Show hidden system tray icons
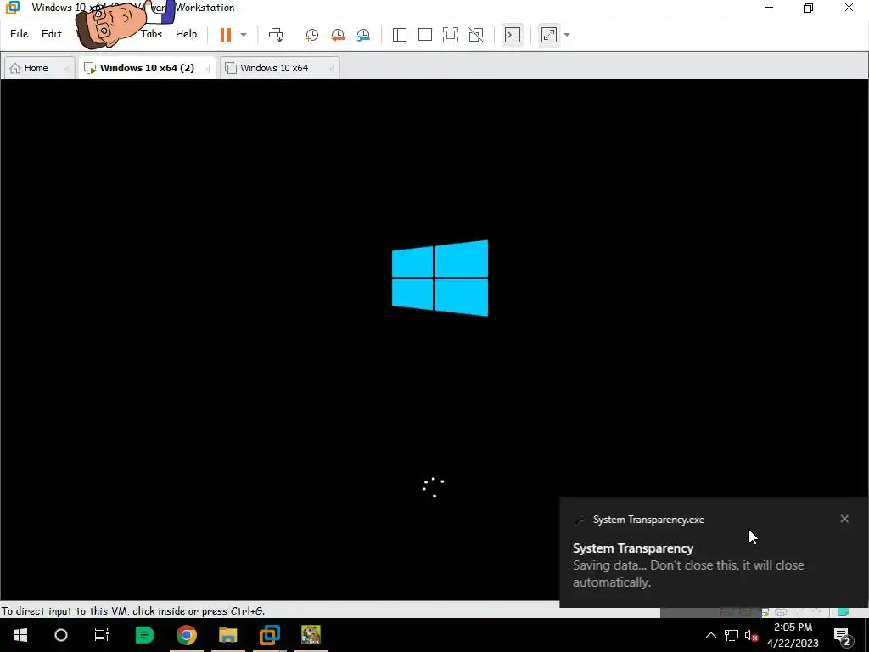This screenshot has height=652, width=869. pos(710,635)
